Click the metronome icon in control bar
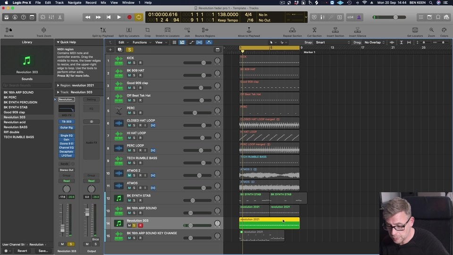 click(359, 17)
